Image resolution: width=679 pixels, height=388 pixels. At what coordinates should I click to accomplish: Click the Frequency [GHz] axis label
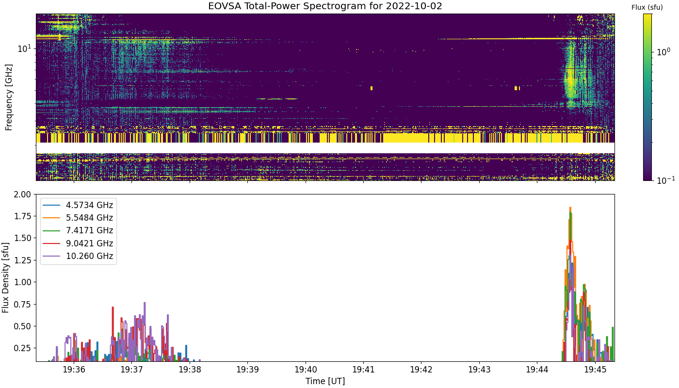click(x=9, y=97)
